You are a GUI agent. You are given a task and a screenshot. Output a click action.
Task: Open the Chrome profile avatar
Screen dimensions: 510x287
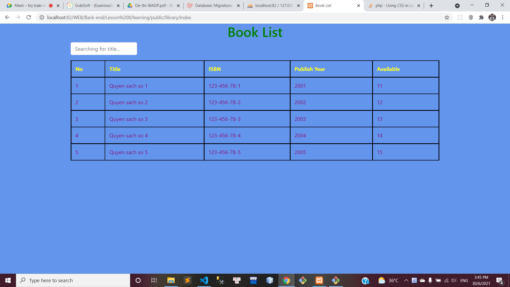pos(492,18)
